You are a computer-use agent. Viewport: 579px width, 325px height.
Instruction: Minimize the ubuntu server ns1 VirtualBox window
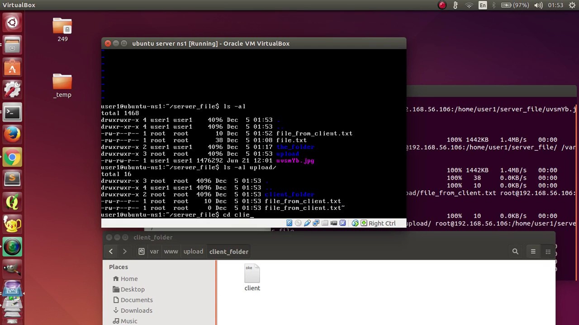pos(116,43)
